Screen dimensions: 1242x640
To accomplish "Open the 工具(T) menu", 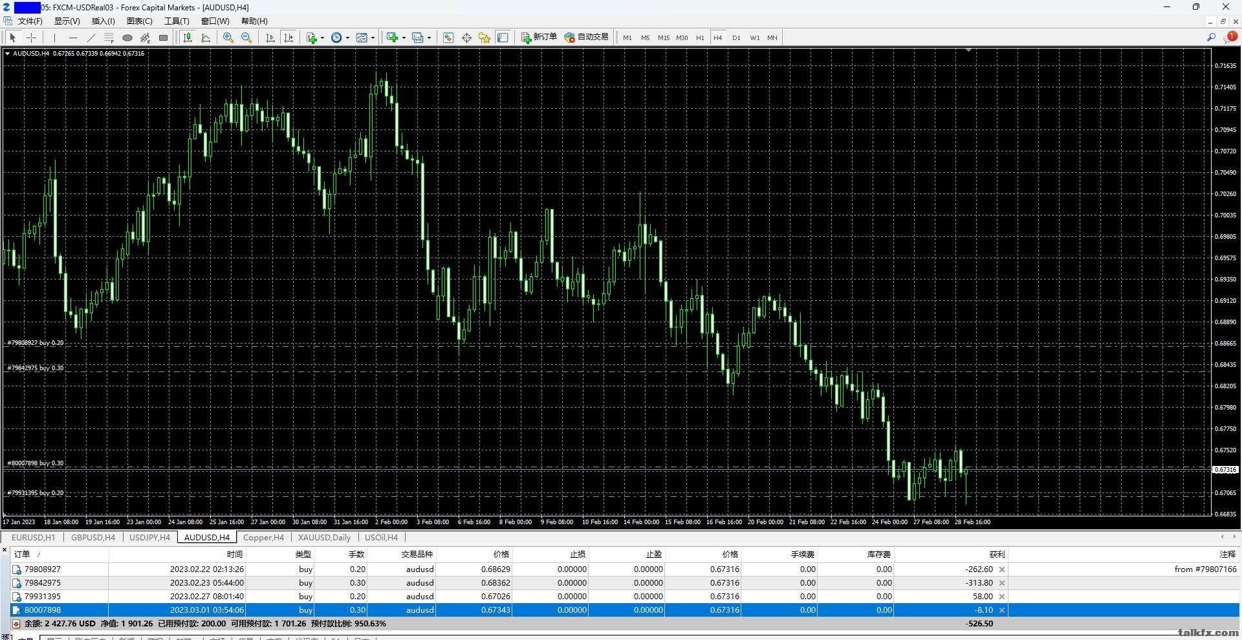I will tap(177, 21).
